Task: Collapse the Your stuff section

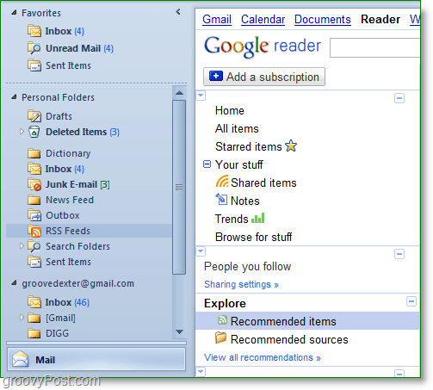Action: 207,164
